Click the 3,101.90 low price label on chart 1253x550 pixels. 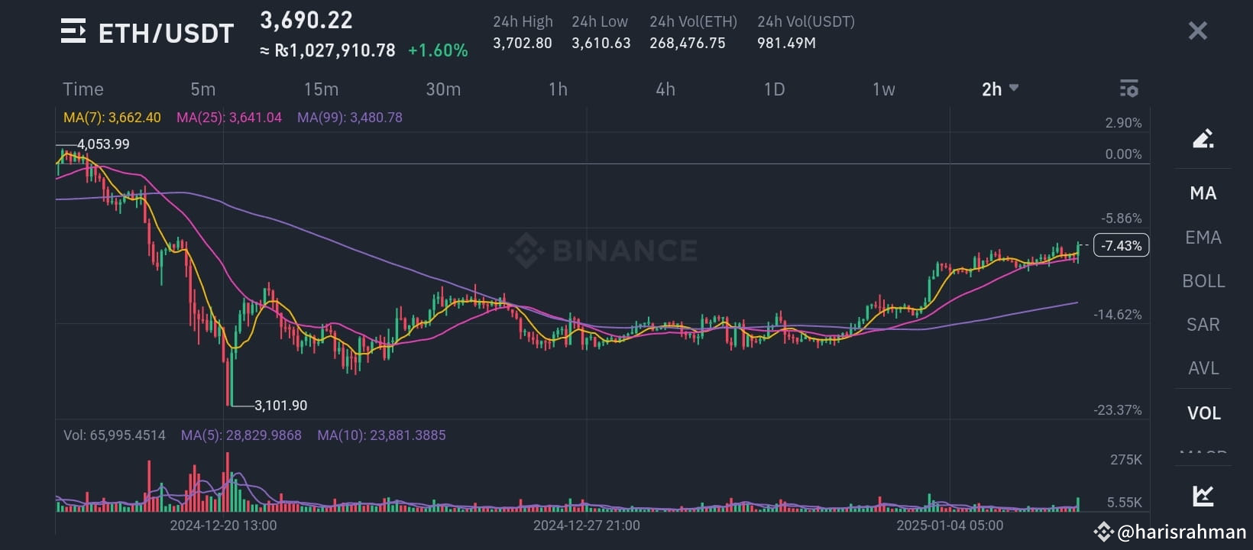[280, 405]
